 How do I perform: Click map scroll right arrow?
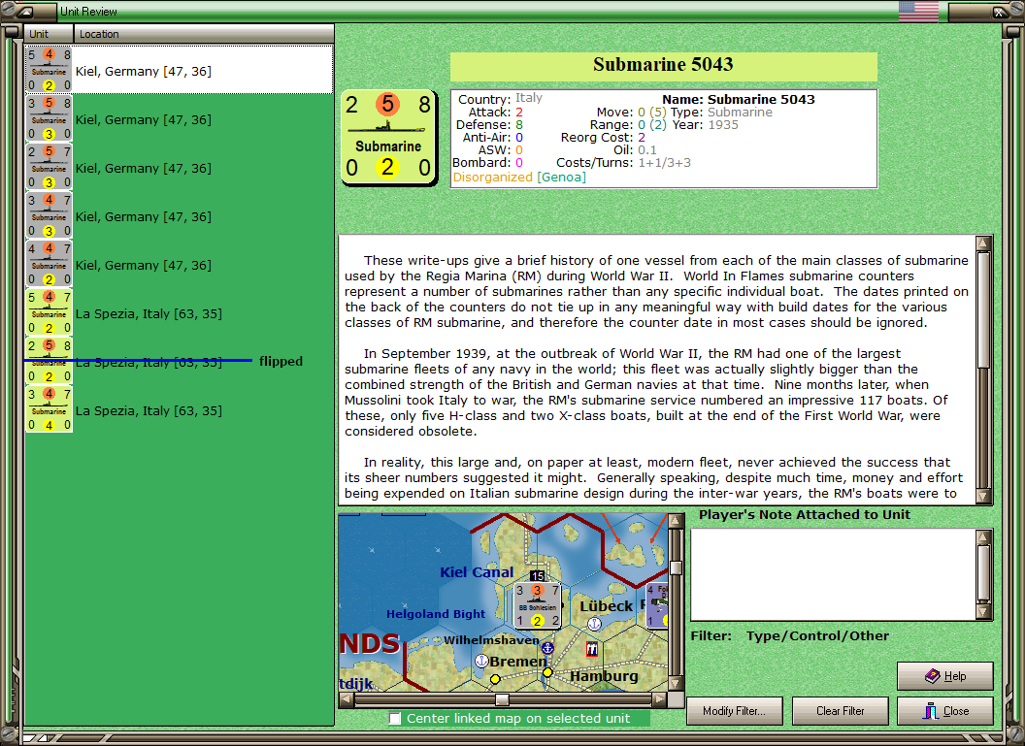click(660, 699)
